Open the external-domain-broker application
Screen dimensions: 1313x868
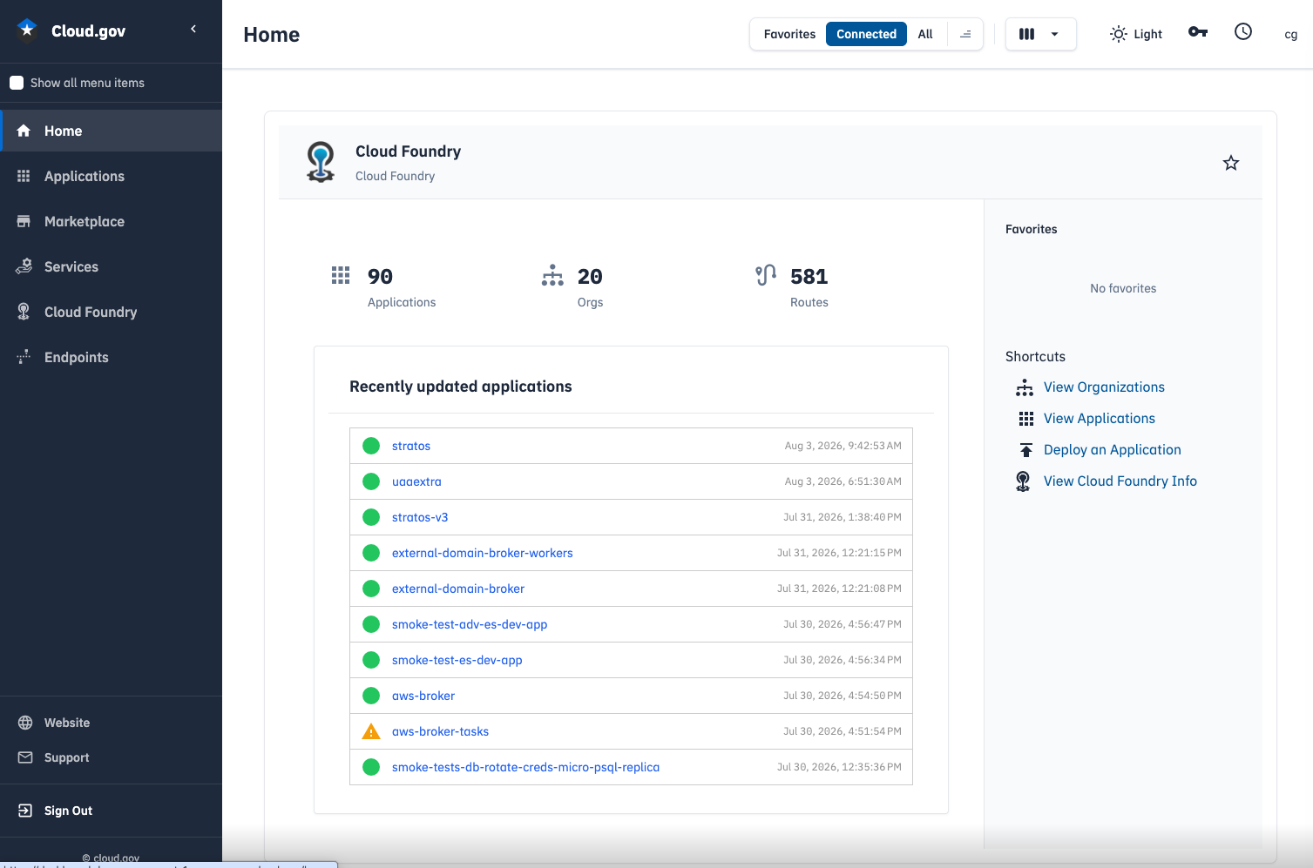click(x=458, y=589)
